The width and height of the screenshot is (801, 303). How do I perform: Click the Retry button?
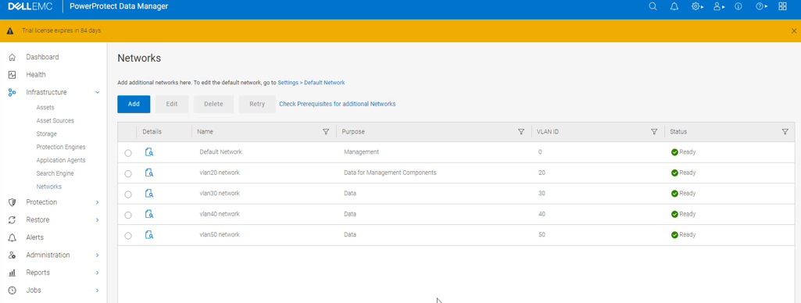coord(257,104)
